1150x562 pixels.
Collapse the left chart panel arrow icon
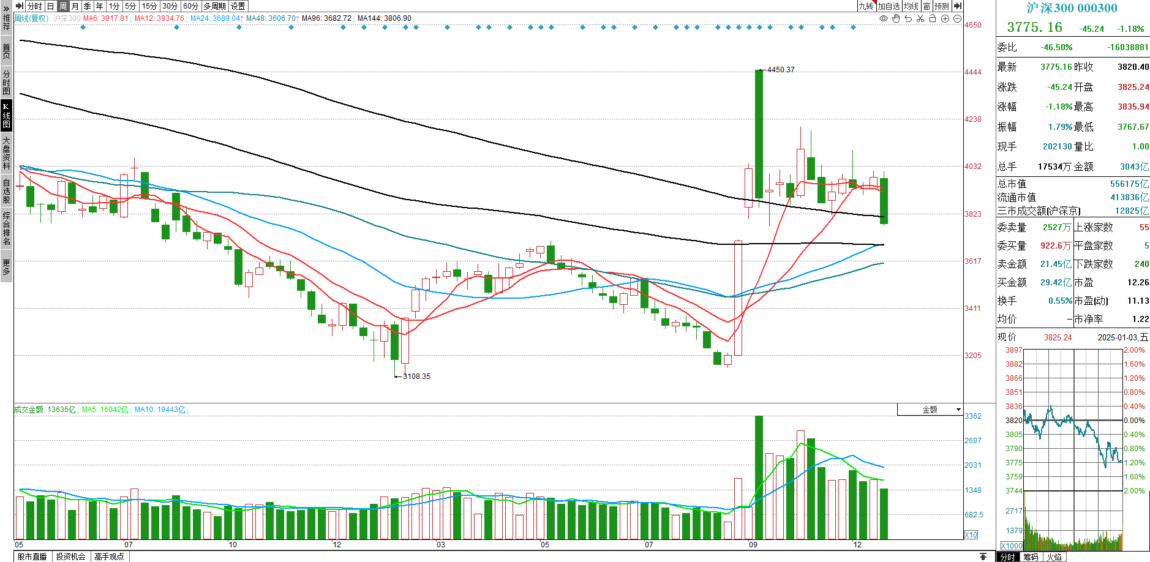[x=20, y=6]
